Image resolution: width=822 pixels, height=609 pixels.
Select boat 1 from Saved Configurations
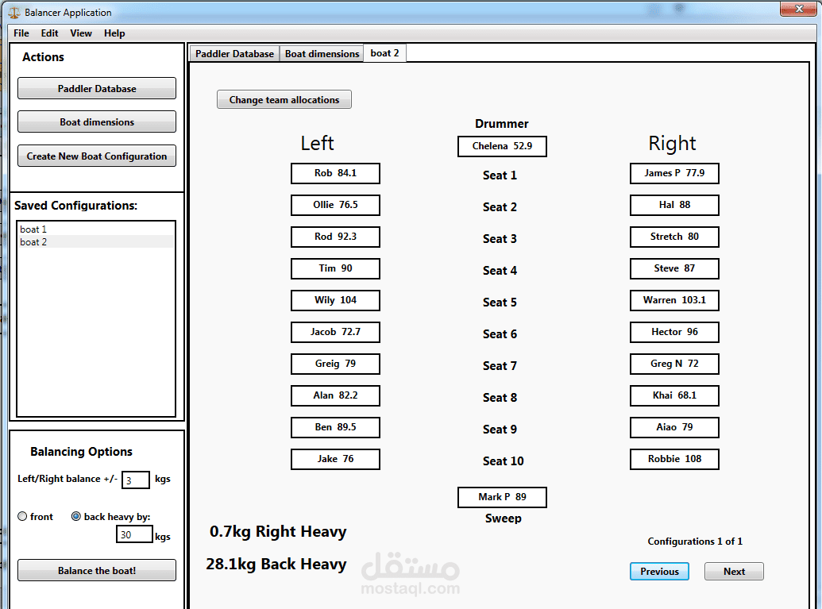coord(33,229)
